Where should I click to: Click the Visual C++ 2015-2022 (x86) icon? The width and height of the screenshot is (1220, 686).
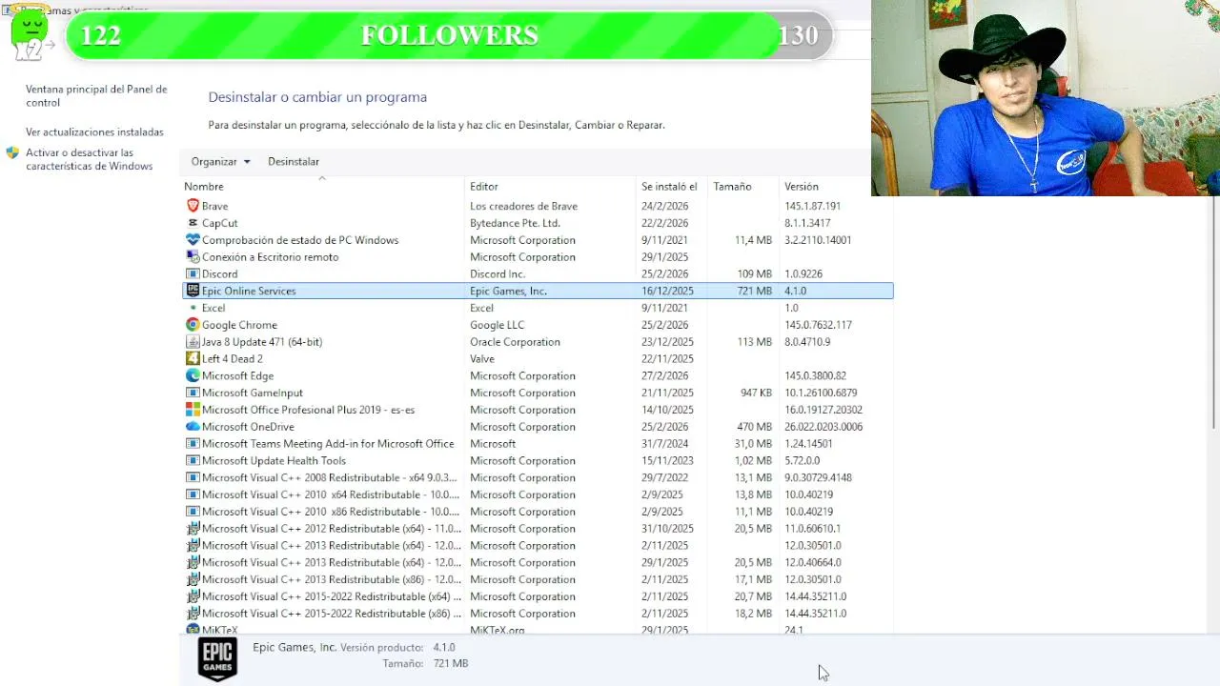click(x=193, y=614)
